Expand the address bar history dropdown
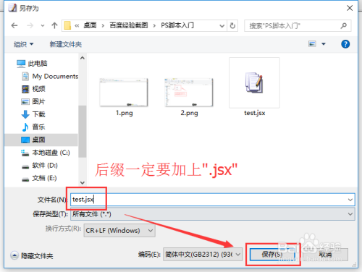This screenshot has width=362, height=272. tap(222, 25)
